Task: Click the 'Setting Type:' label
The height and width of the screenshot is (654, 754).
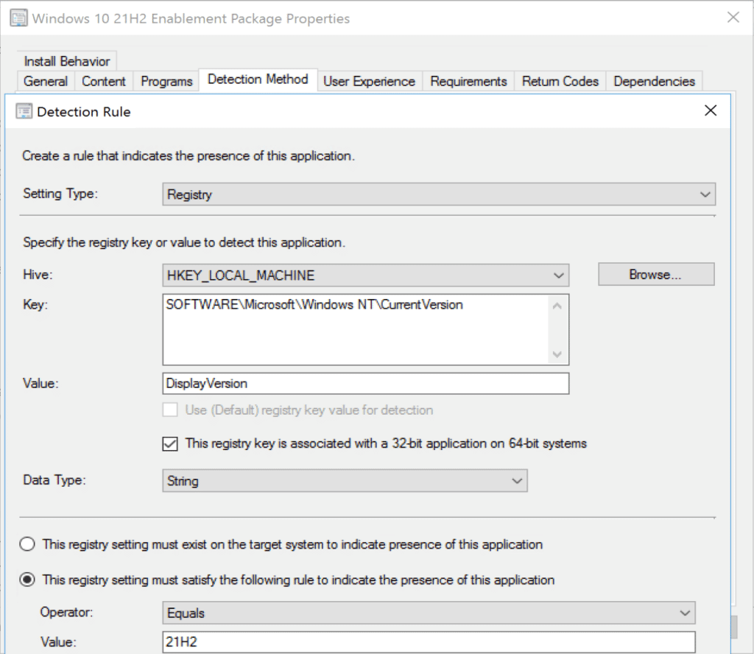Action: click(60, 193)
